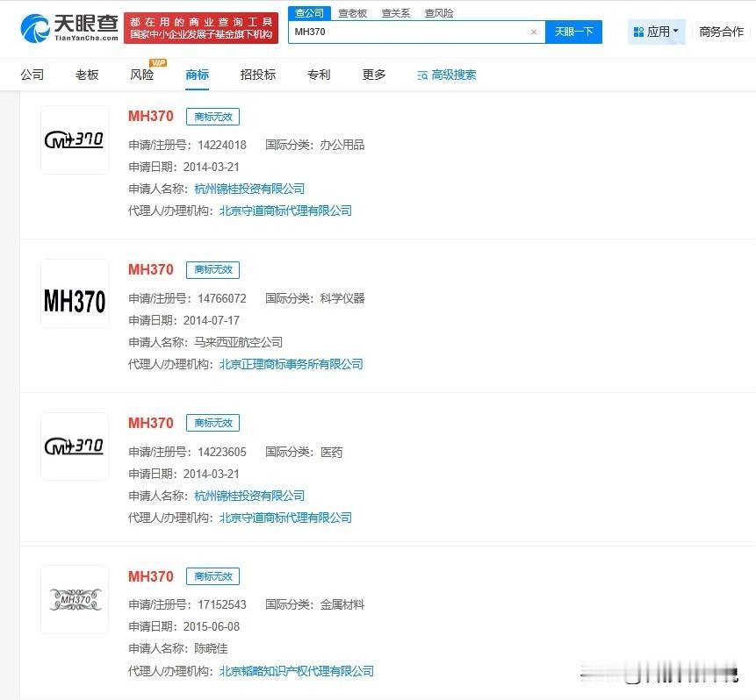The height and width of the screenshot is (700, 756).
Task: Open the 商务合作 link
Action: 721,32
